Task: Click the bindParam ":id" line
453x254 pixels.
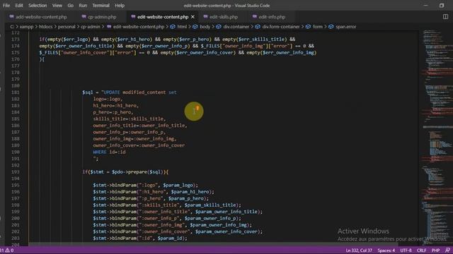Action: [x=140, y=238]
